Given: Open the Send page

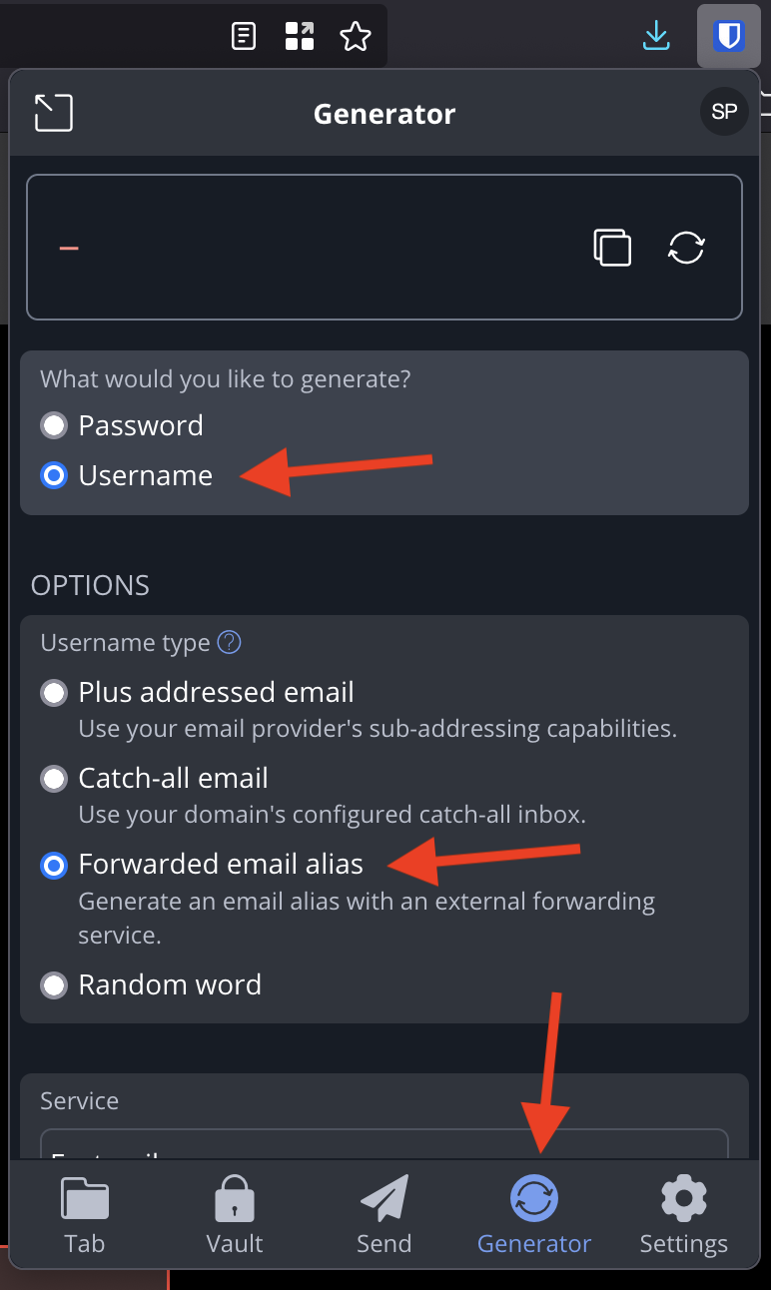Looking at the screenshot, I should coord(384,1213).
